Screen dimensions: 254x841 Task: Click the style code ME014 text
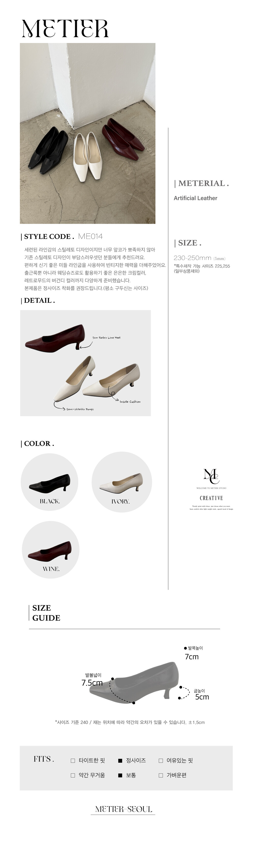[90, 236]
